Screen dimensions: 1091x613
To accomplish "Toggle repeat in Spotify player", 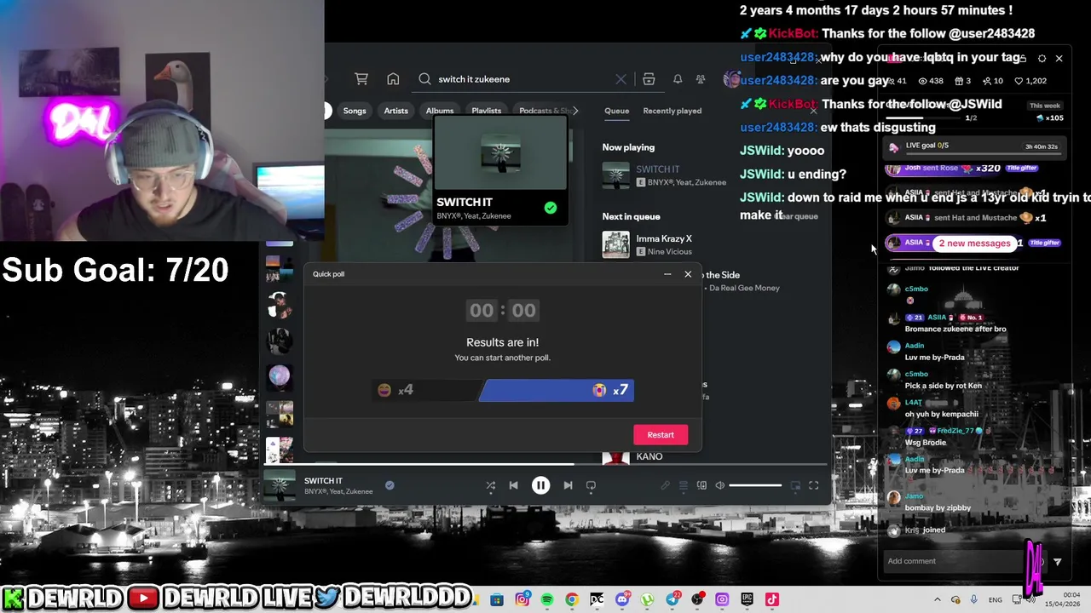I will coord(591,485).
